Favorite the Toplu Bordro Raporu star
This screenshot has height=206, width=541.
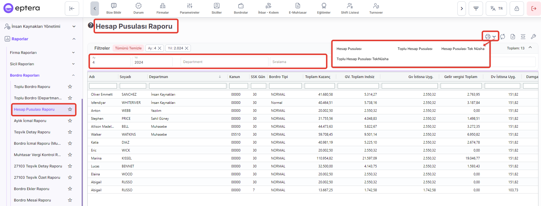pos(70,87)
